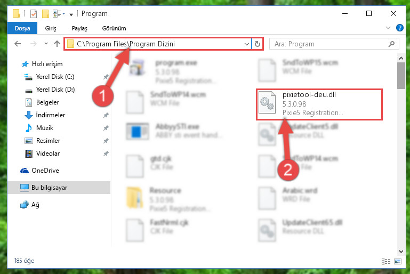Open the Customize Quick Access Toolbar dropdown
410x274 pixels.
pyautogui.click(x=71, y=14)
